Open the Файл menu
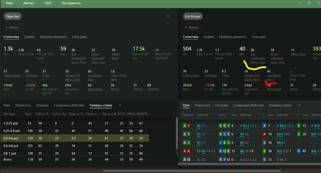 click(x=9, y=3)
